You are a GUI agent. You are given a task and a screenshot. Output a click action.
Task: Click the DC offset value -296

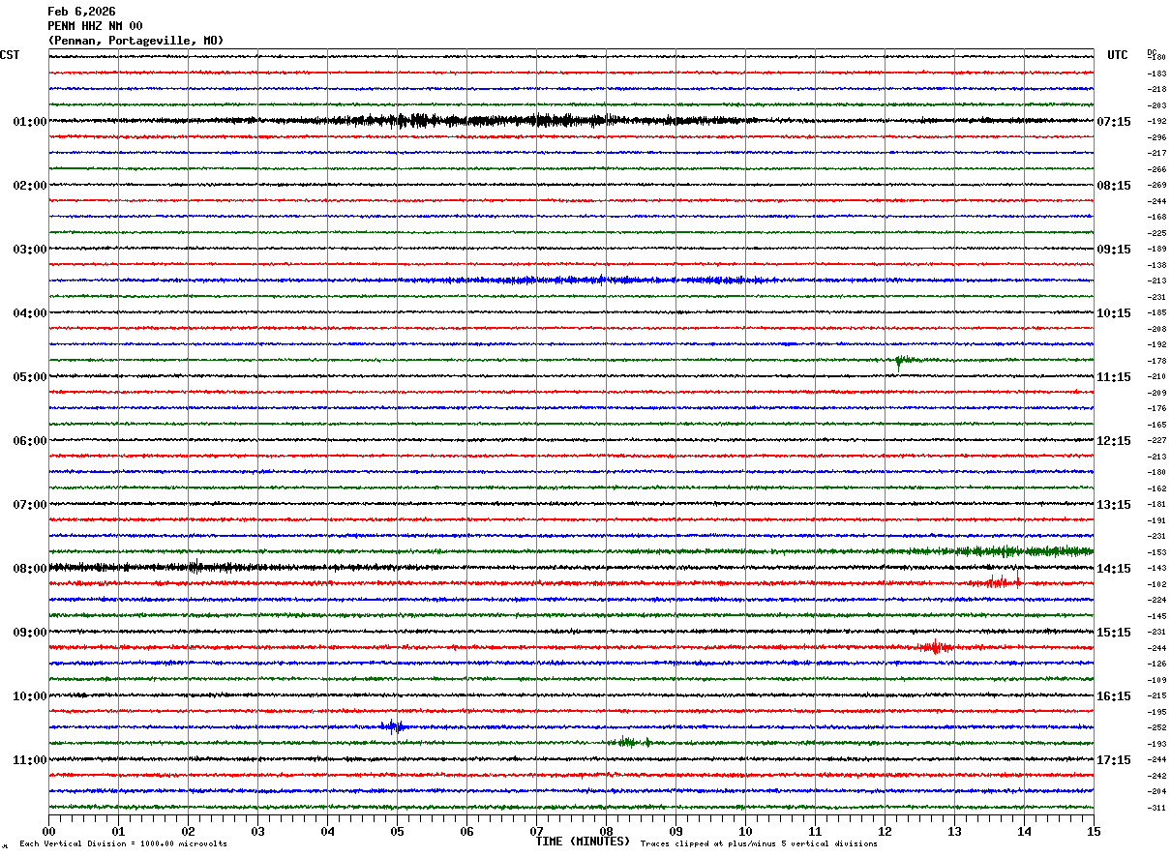(x=1156, y=137)
